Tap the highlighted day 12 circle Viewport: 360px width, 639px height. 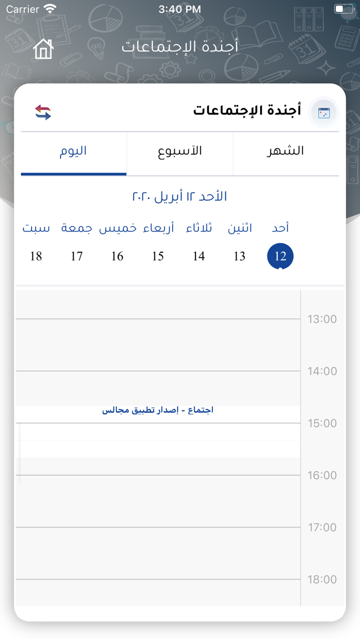tap(280, 256)
